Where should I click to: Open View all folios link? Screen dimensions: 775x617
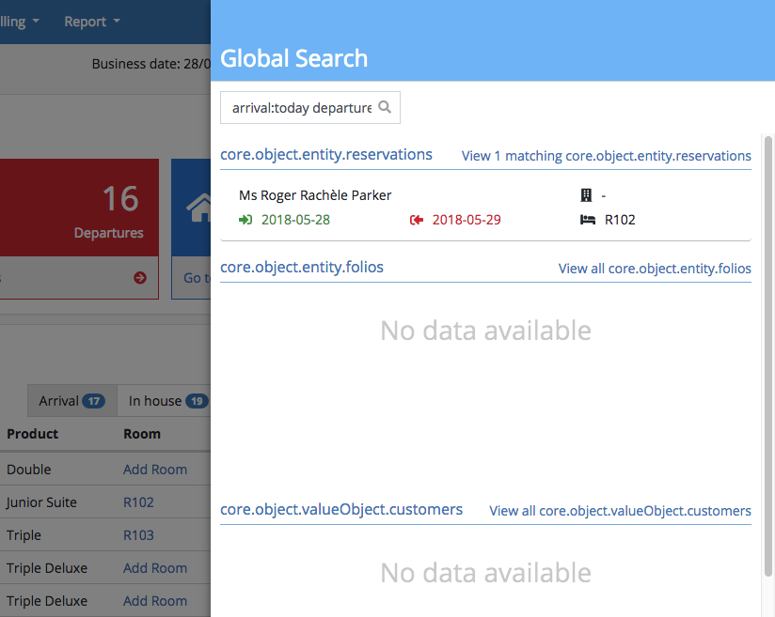(x=655, y=269)
